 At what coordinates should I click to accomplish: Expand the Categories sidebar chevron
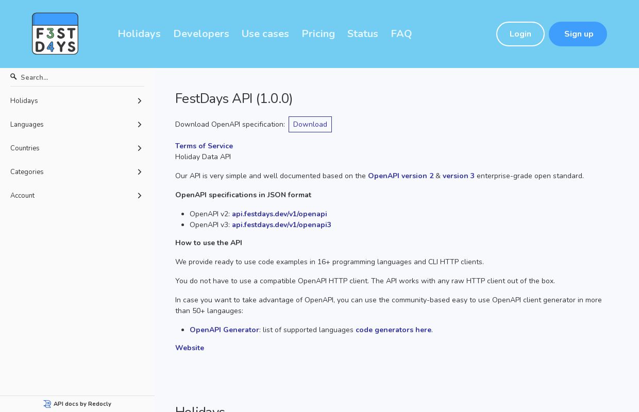coord(140,172)
